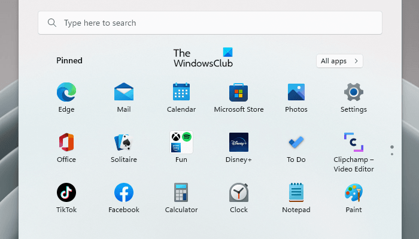
Task: Launch the Mail app
Action: coord(124,92)
